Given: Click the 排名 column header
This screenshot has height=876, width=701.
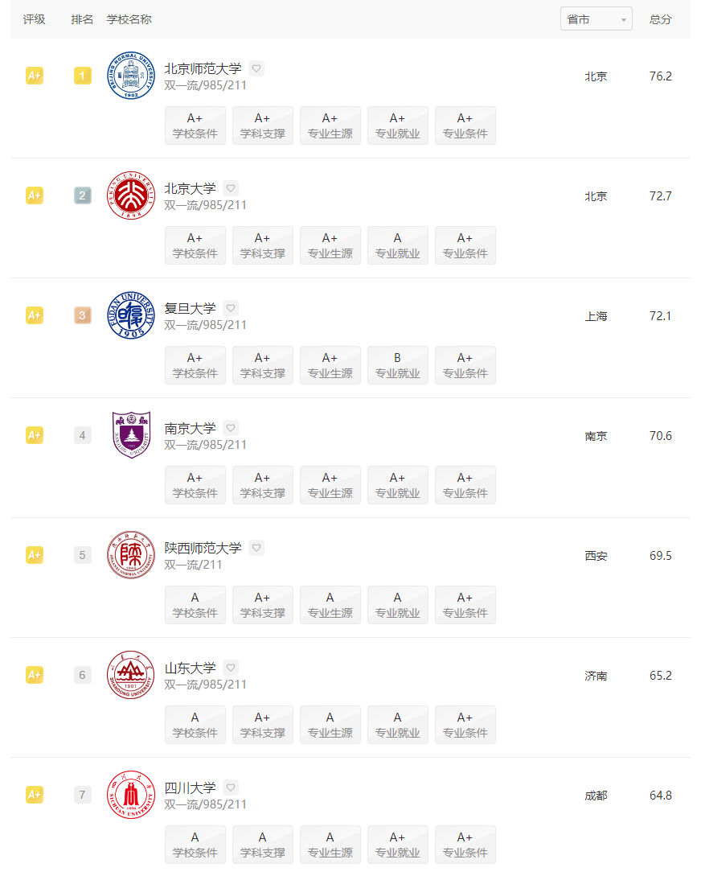Looking at the screenshot, I should 82,19.
